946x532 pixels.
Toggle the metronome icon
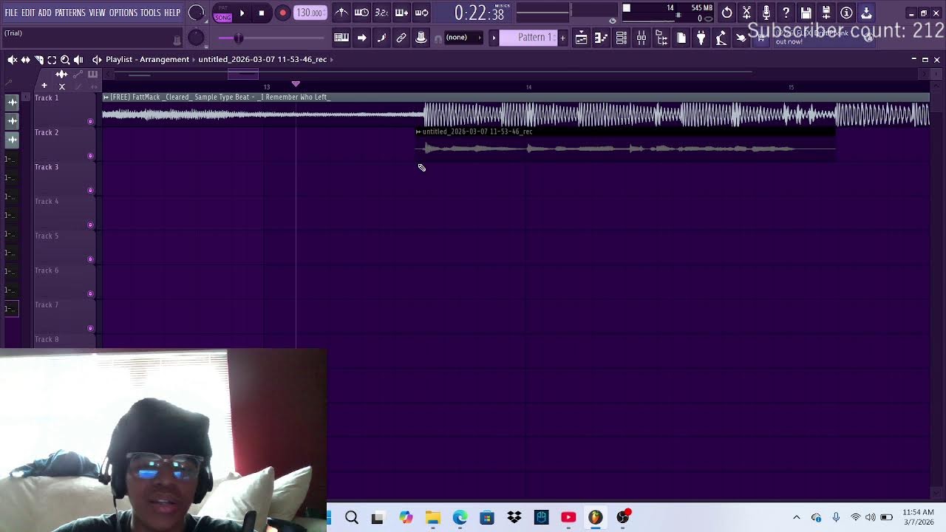tap(341, 13)
